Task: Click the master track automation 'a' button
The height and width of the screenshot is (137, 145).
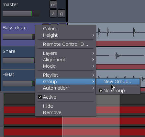Action: click(53, 14)
